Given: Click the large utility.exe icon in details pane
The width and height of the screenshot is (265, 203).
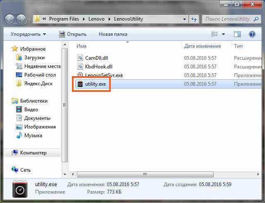Looking at the screenshot, I should 20,189.
